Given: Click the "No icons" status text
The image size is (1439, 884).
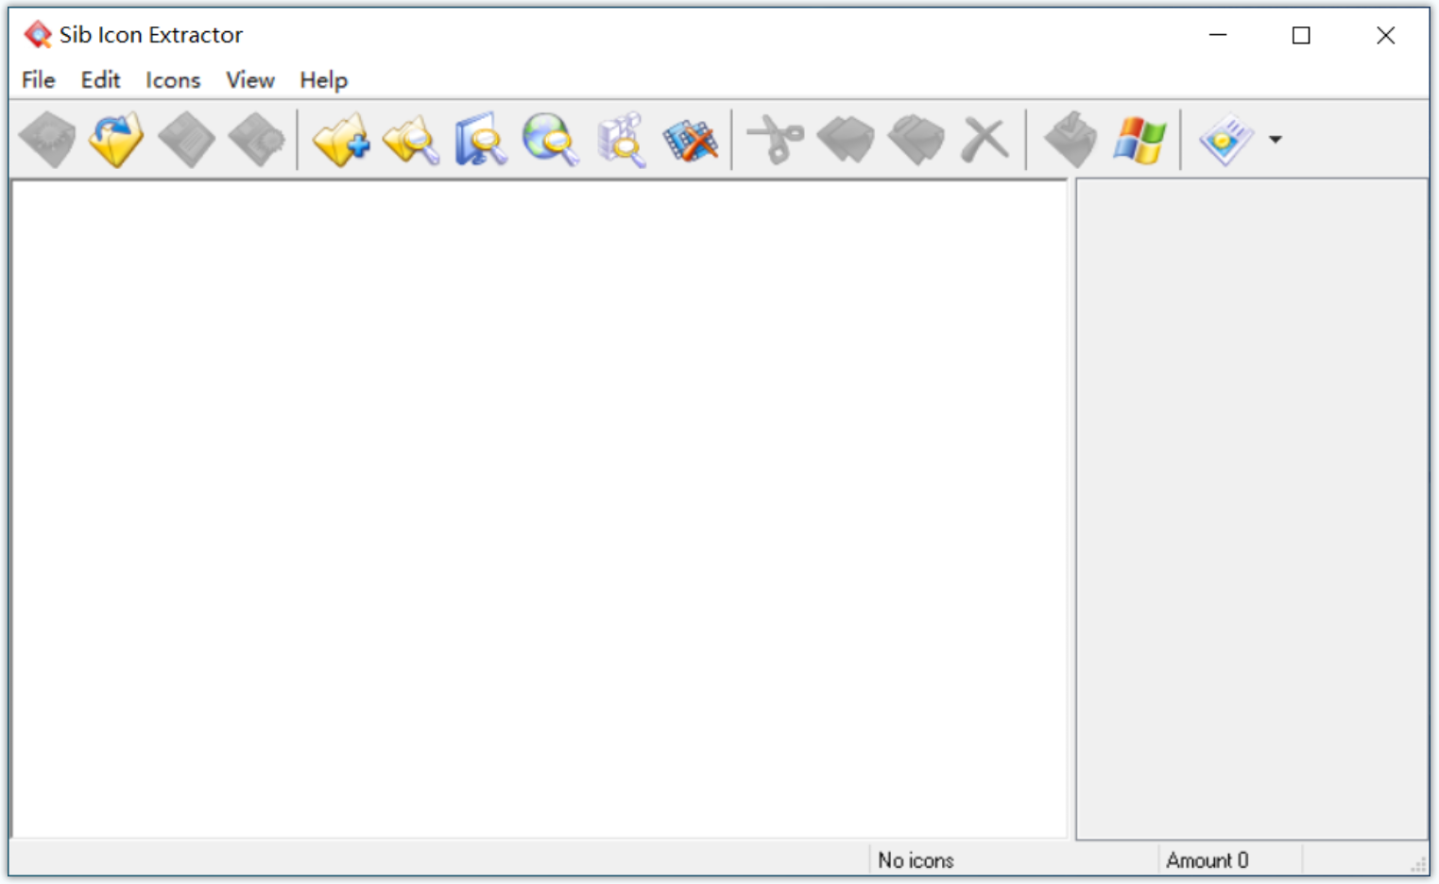Looking at the screenshot, I should tap(916, 860).
